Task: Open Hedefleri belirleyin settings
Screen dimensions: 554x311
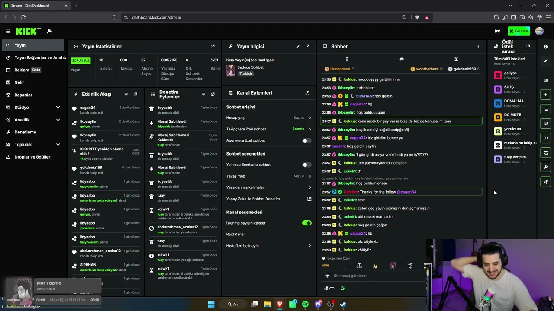Action: (x=269, y=246)
